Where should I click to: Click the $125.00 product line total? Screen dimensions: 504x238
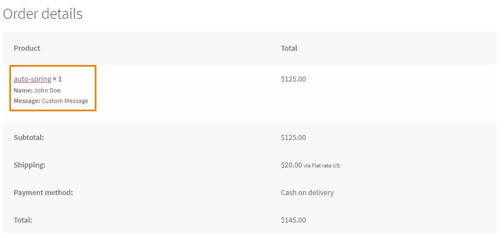[293, 79]
